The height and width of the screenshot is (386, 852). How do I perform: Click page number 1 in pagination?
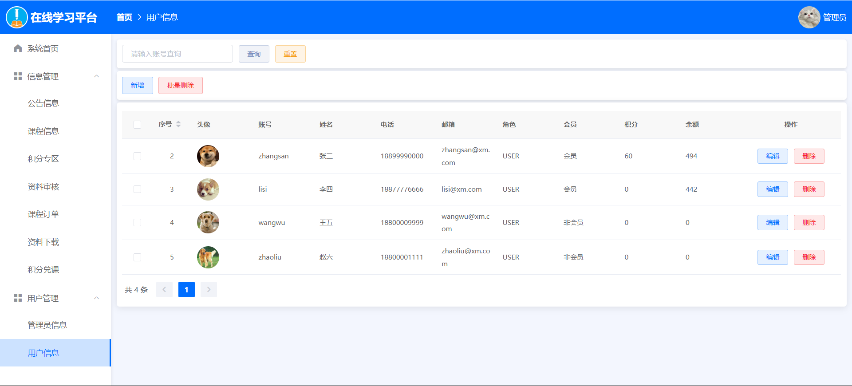tap(186, 290)
